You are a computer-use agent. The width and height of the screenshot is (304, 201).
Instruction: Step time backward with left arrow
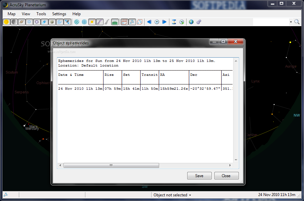point(149,22)
